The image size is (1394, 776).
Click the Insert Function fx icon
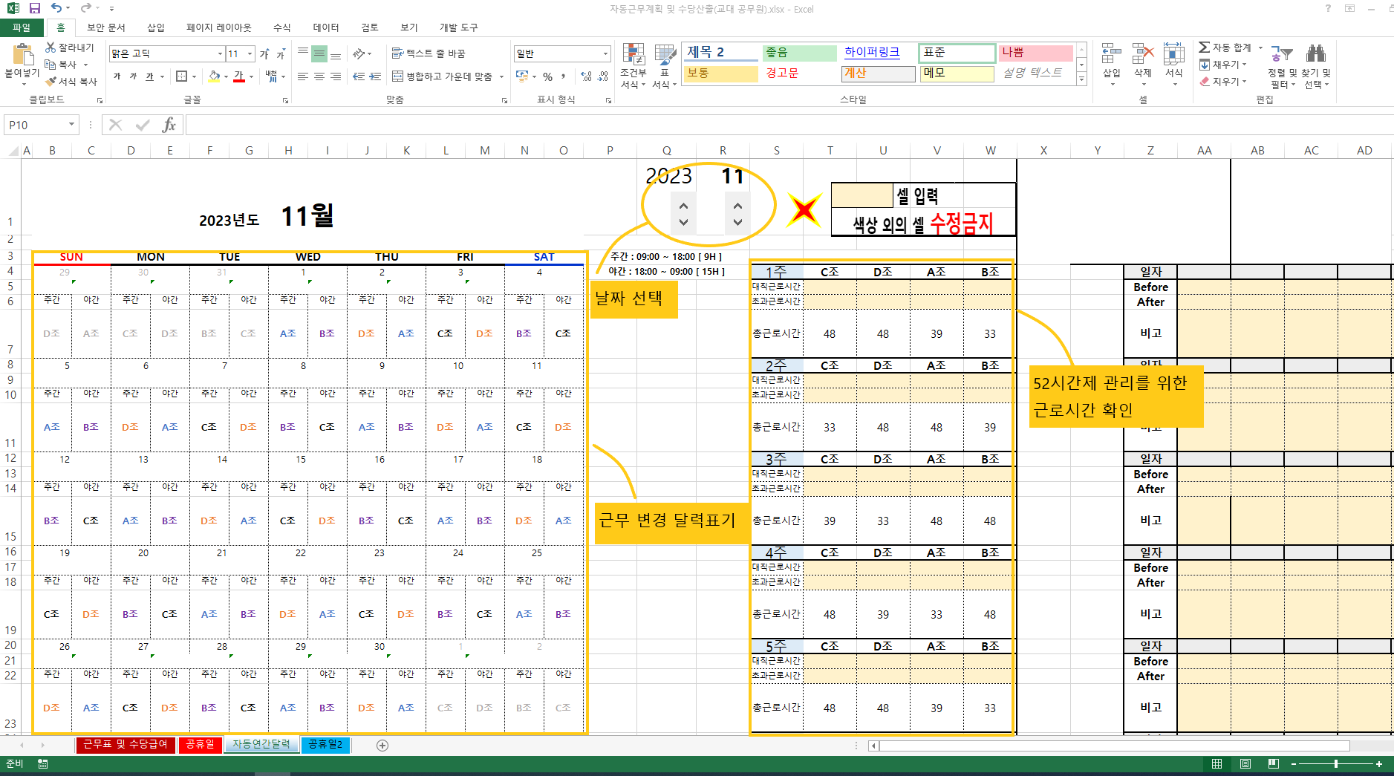point(169,125)
